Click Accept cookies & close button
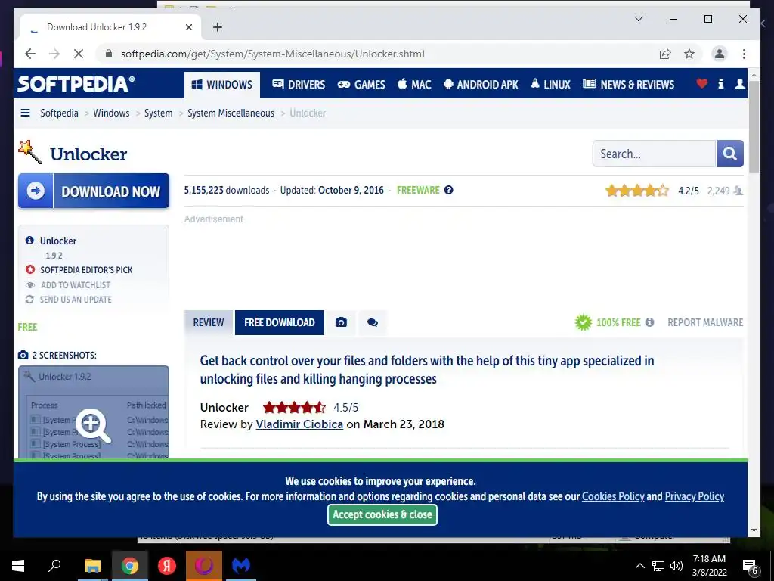 tap(382, 514)
